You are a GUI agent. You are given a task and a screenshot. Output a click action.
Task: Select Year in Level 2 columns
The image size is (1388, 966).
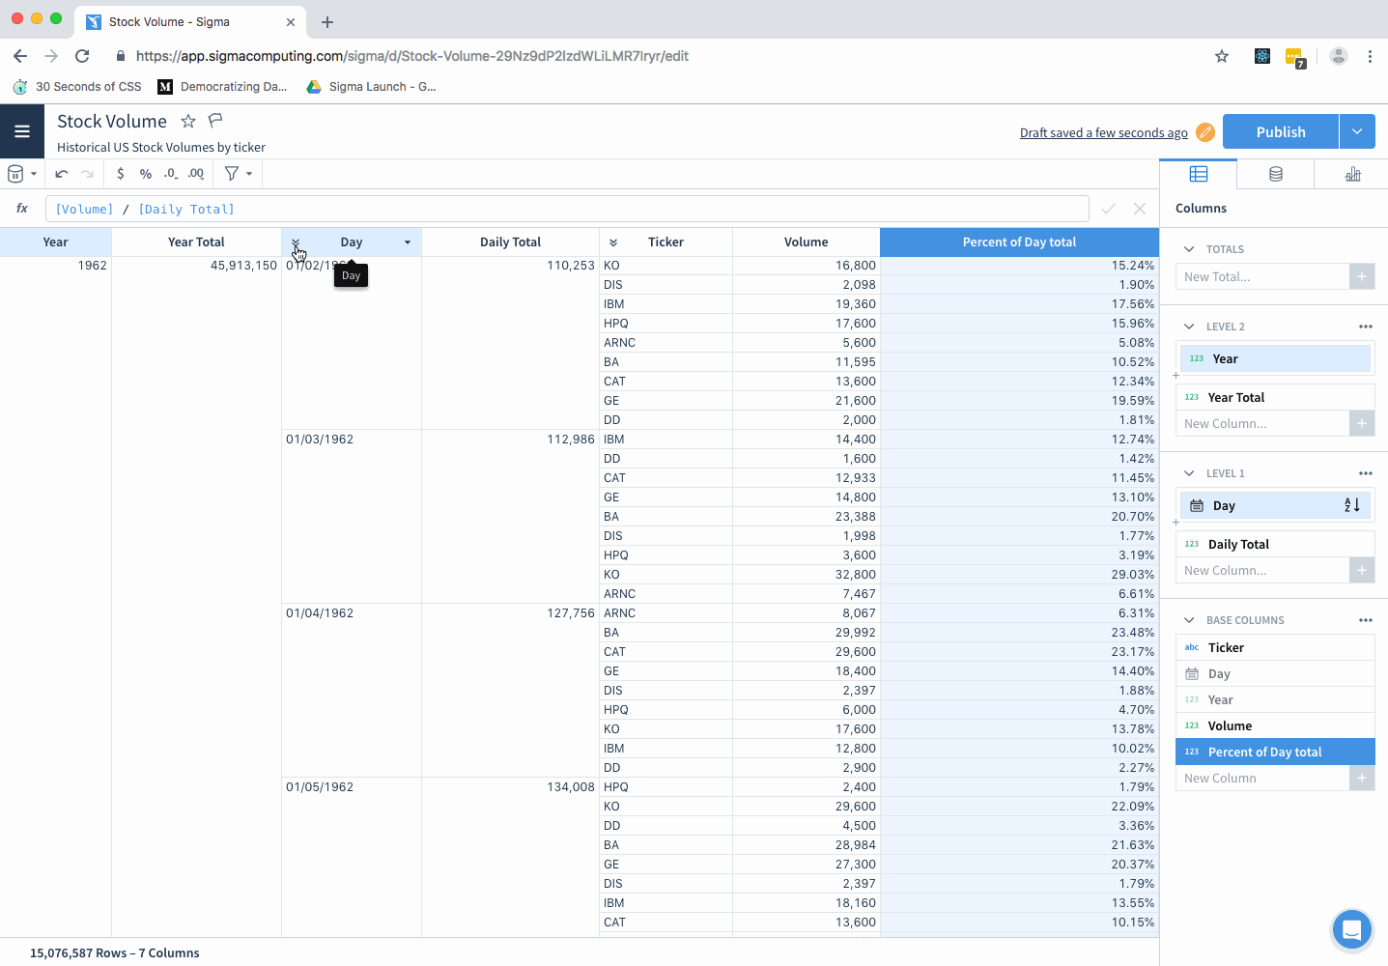click(x=1275, y=358)
